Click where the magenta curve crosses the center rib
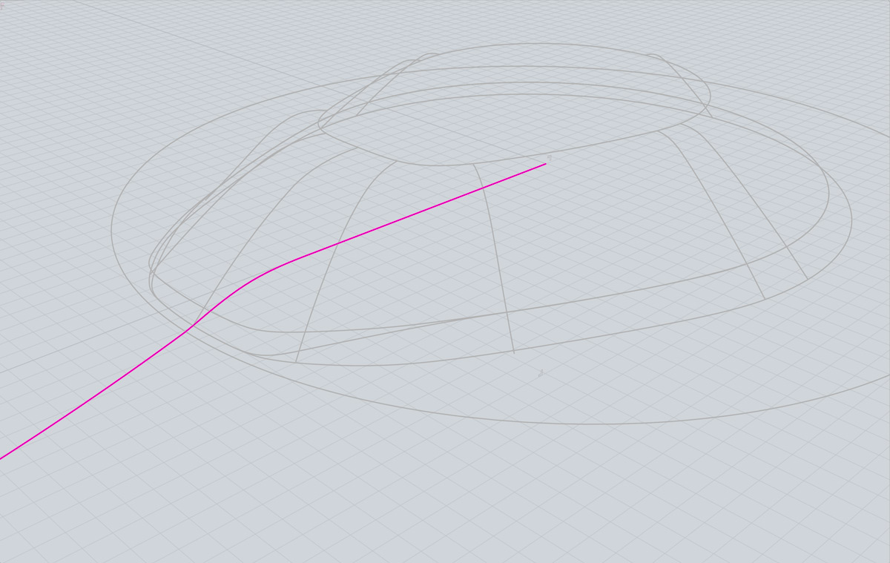Screen dimensions: 890x563 coord(484,188)
